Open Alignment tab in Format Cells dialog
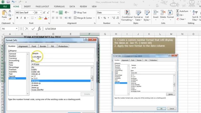The width and height of the screenshot is (201, 113). 23,46
